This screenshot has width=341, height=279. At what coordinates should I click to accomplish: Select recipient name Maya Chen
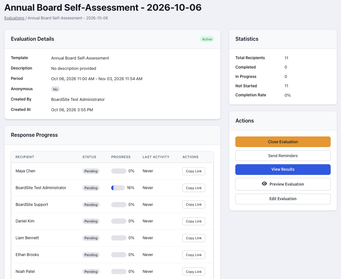(26, 171)
